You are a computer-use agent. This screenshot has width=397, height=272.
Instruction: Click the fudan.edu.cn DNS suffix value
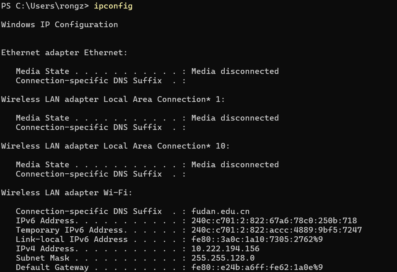(220, 212)
